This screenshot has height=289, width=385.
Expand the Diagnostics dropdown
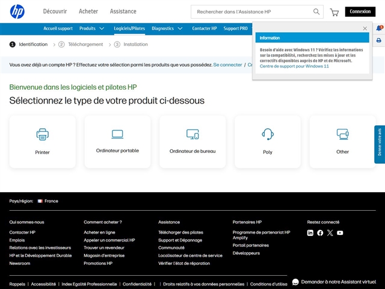tap(167, 28)
